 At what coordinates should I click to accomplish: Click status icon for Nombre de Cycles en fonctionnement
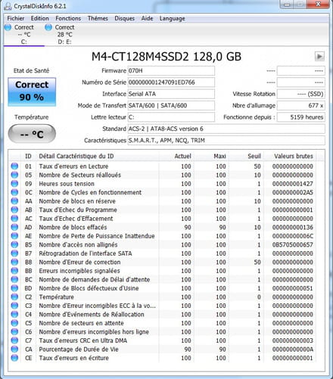click(x=14, y=192)
